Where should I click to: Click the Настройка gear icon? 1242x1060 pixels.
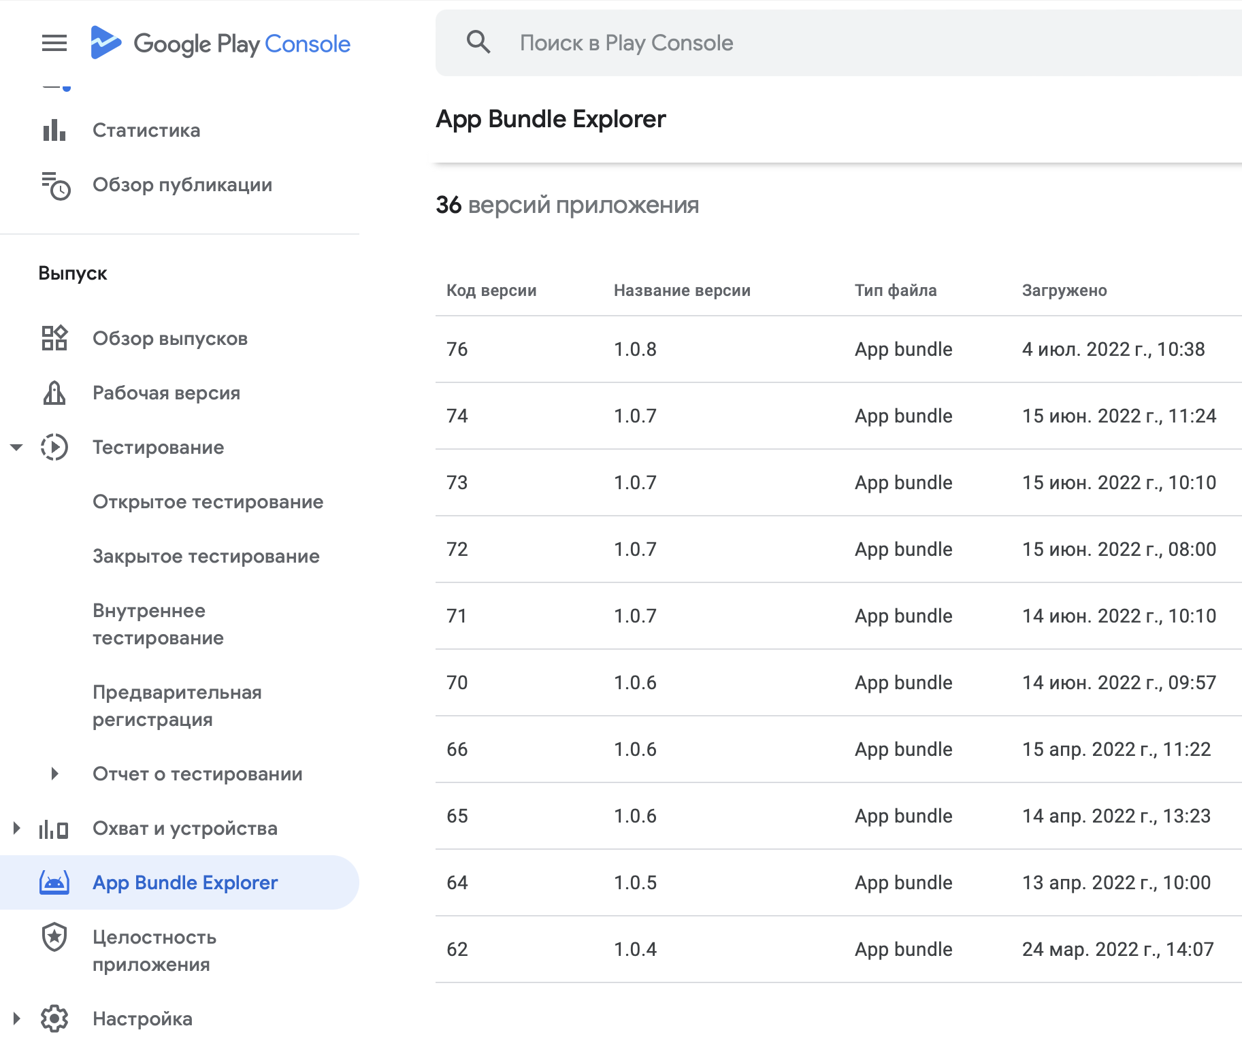pos(54,1018)
